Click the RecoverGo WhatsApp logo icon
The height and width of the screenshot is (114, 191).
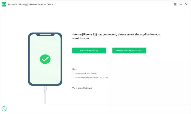tap(4, 4)
